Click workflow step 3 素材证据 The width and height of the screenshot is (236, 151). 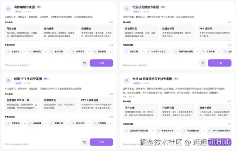tap(56, 52)
